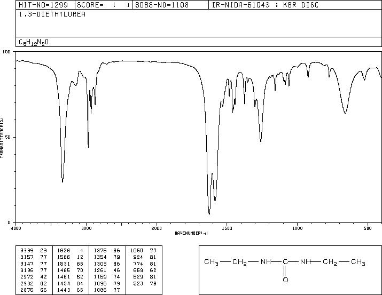
Task: Select the 3147 peak table entry
Action: (33, 264)
